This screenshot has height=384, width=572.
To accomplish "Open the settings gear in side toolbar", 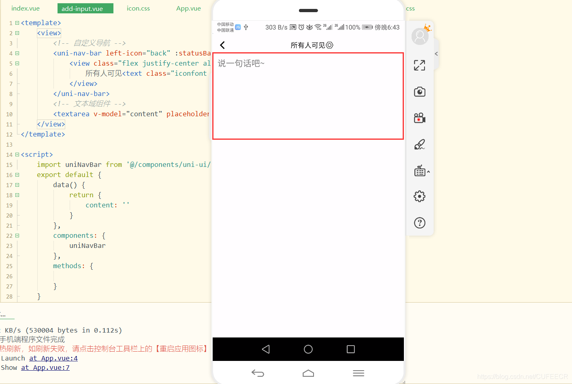I will [x=420, y=196].
